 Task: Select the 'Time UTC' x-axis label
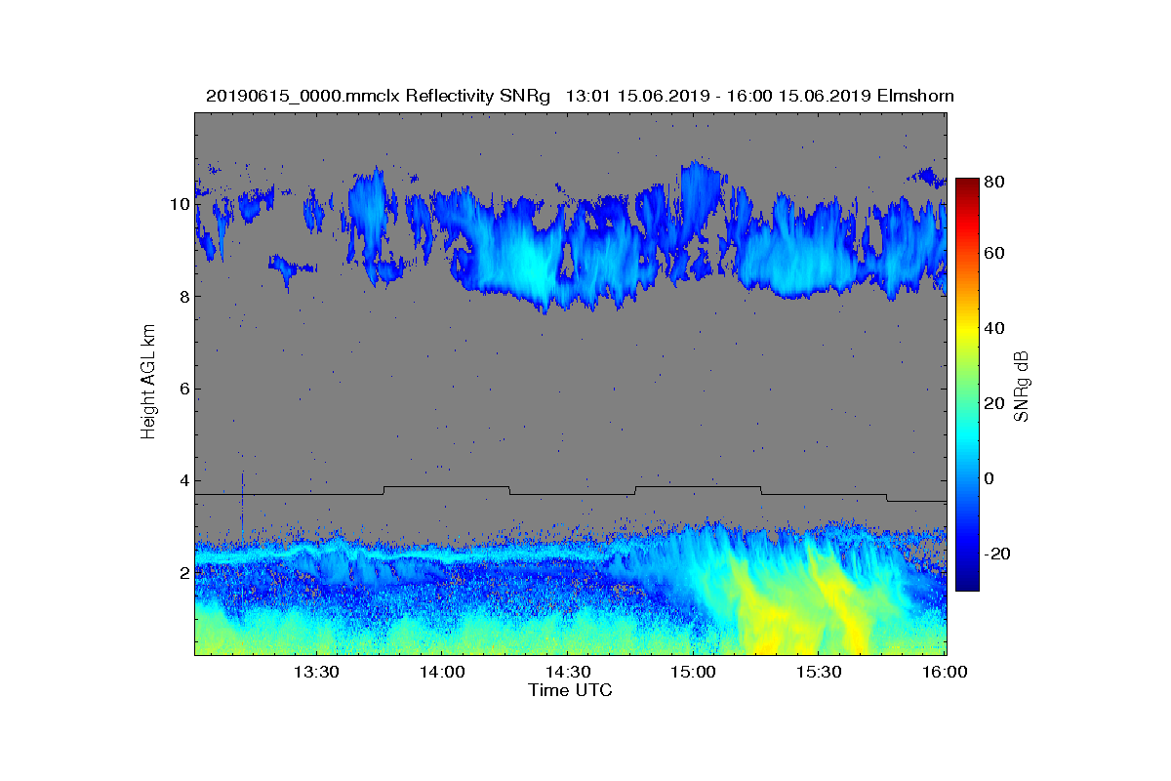(x=570, y=690)
